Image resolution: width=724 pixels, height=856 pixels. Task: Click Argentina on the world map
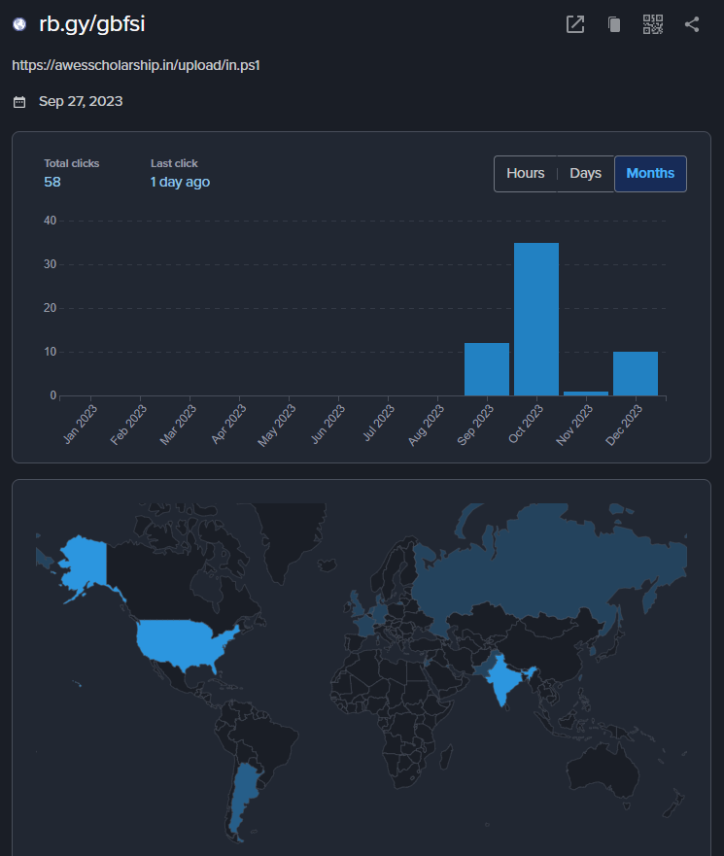243,797
